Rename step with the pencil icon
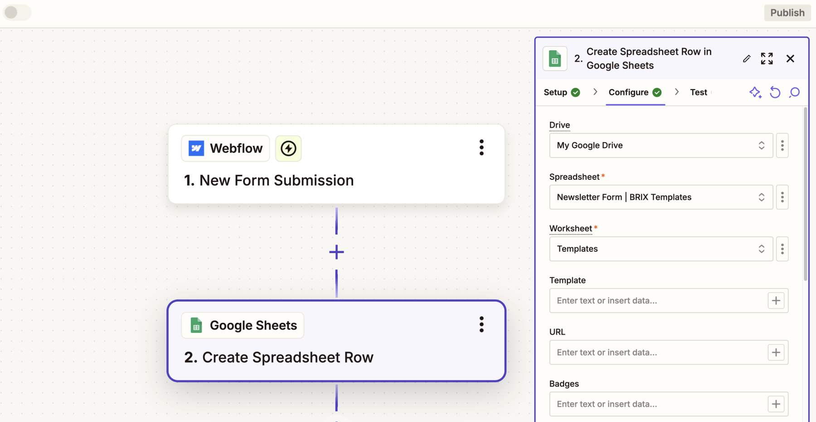 pyautogui.click(x=747, y=58)
